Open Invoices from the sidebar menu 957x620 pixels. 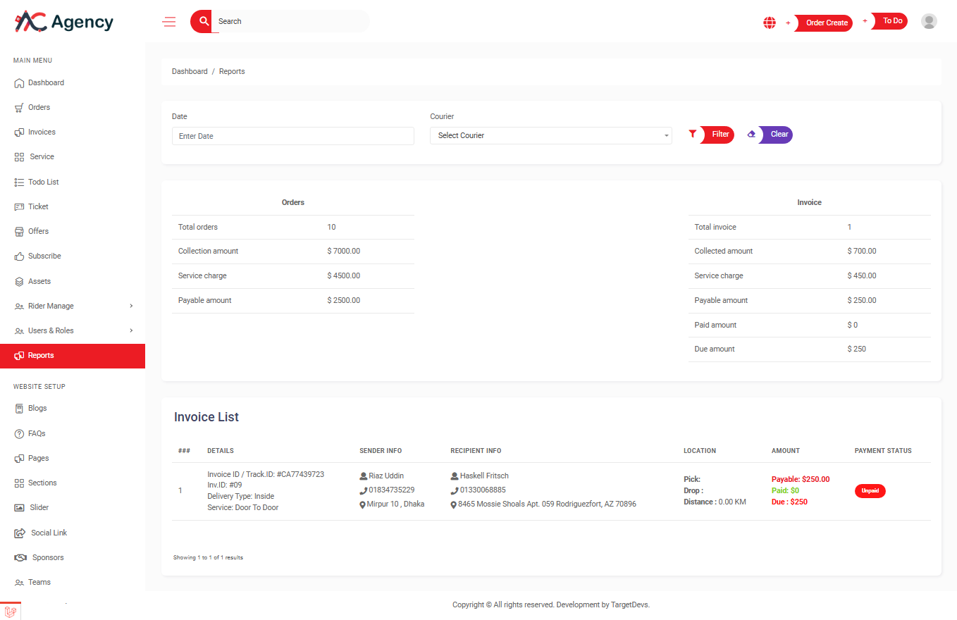[42, 132]
